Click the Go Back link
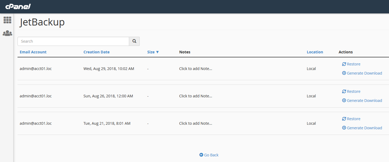The height and width of the screenshot is (162, 389). [209, 155]
